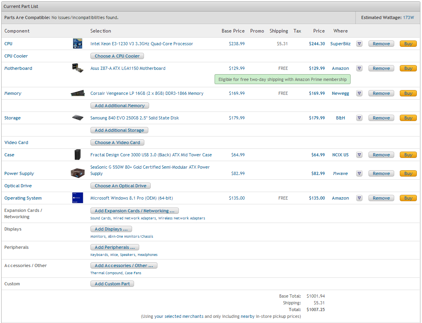Click the Windows 8.1 Pro box thumbnail
Image resolution: width=422 pixels, height=323 pixels.
(77, 198)
